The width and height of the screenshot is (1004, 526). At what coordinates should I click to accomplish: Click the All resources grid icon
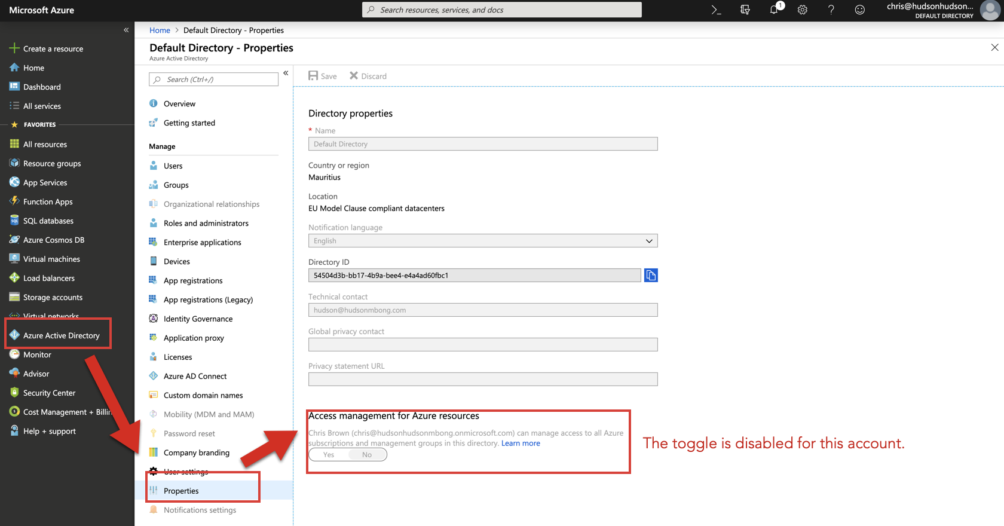[x=14, y=144]
